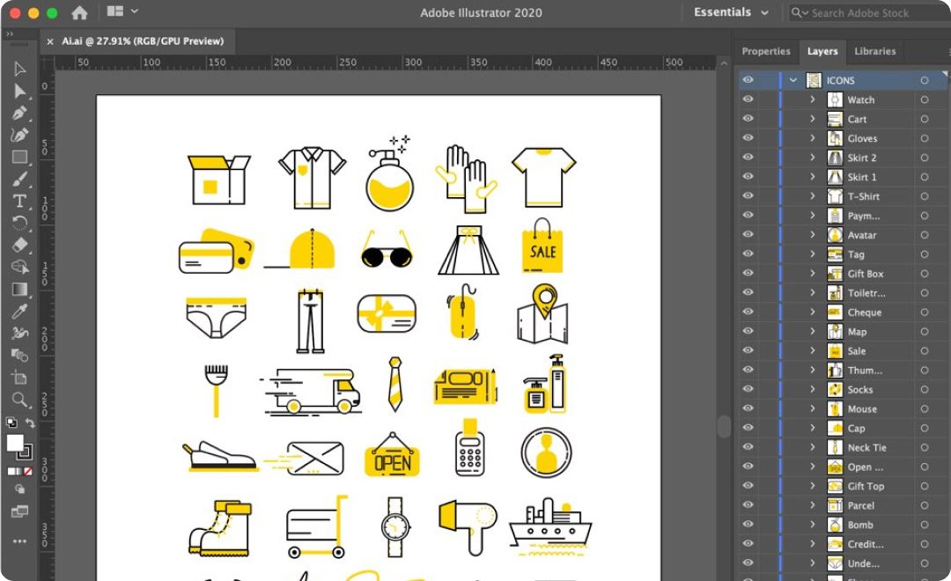Open the Libraries tab
951x581 pixels.
coord(874,51)
